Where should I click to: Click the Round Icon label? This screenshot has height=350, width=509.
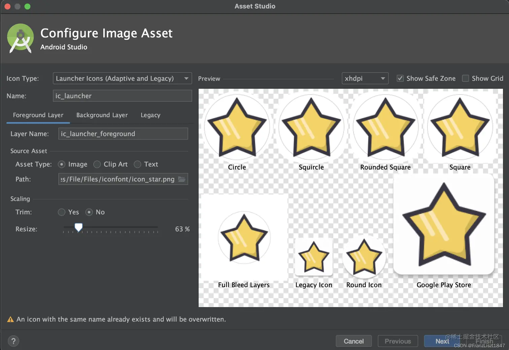coord(364,285)
